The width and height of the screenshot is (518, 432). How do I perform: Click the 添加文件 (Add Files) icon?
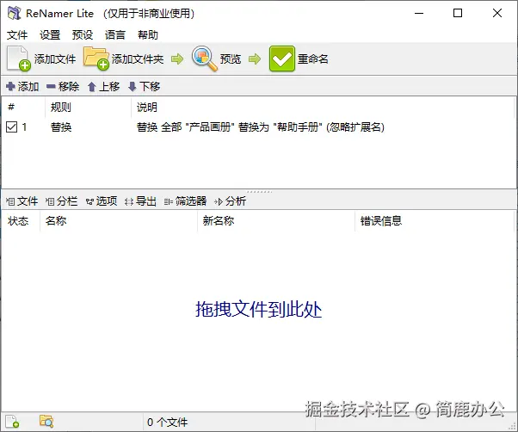[19, 59]
